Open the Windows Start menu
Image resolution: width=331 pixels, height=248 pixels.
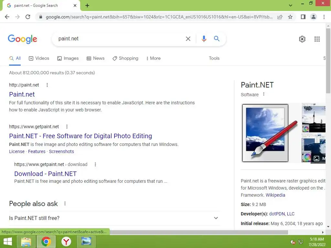point(8,242)
